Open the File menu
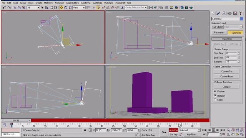 [x=3, y=3]
